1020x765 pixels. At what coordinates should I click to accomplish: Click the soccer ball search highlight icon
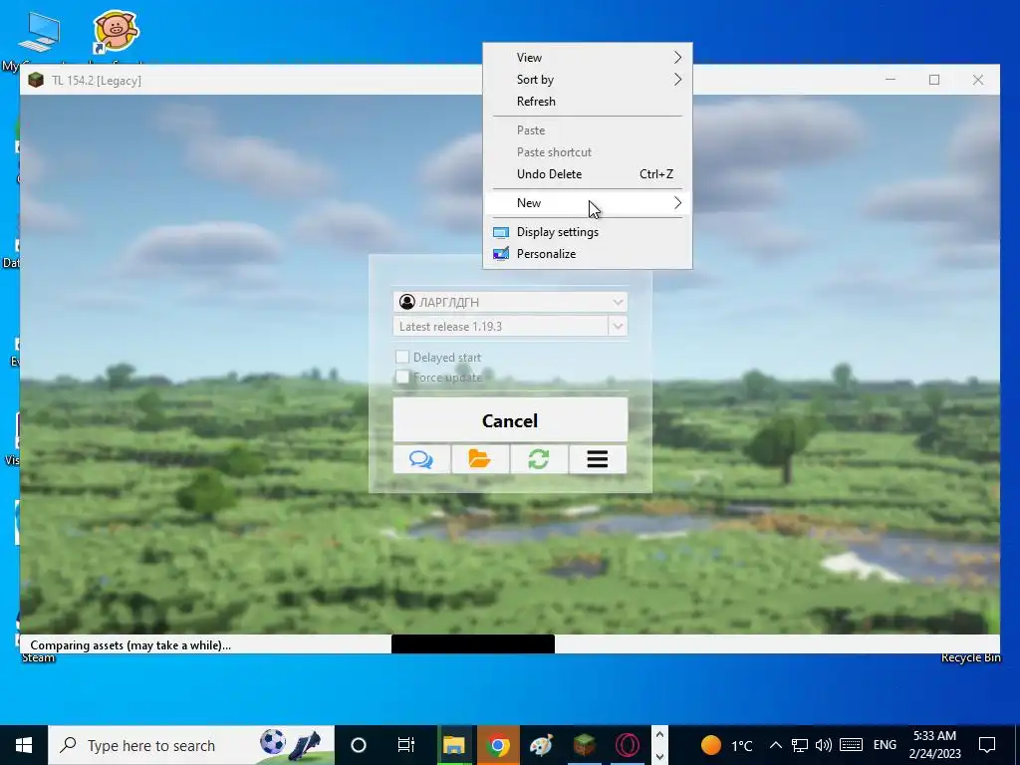(273, 742)
